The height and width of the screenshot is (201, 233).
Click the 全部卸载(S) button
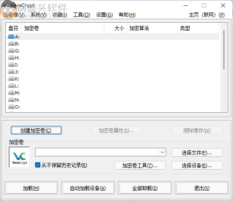(x=145, y=188)
